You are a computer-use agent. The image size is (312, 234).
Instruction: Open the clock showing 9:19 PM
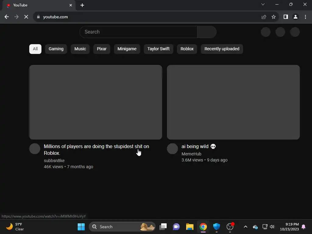(289, 227)
